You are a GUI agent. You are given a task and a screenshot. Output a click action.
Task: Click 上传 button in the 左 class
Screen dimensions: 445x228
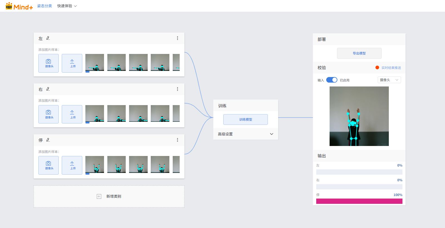point(72,63)
